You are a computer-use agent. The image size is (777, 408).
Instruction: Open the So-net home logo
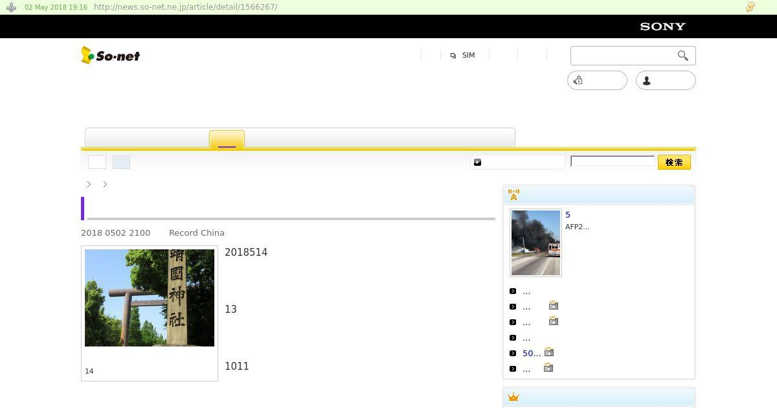coord(111,56)
